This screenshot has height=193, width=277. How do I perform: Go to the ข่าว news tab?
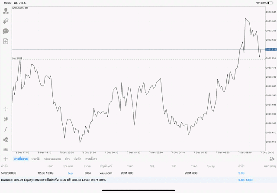pos(68,159)
